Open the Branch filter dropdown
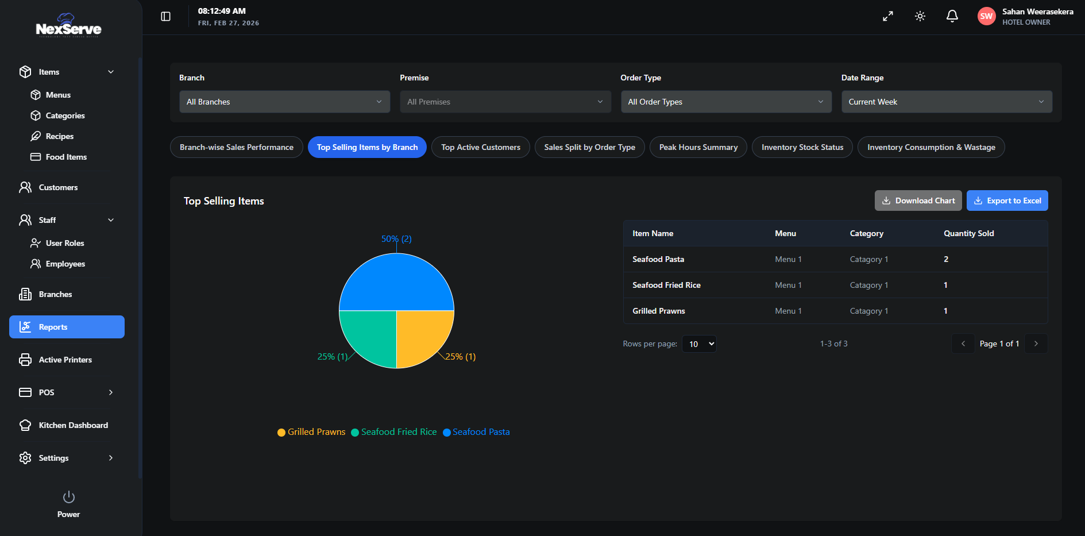This screenshot has width=1085, height=536. (x=284, y=102)
